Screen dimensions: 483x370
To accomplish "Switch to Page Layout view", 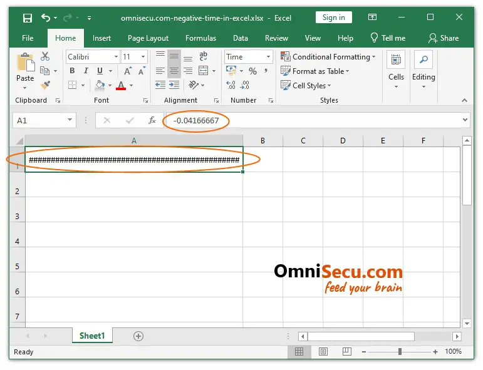I will (323, 351).
